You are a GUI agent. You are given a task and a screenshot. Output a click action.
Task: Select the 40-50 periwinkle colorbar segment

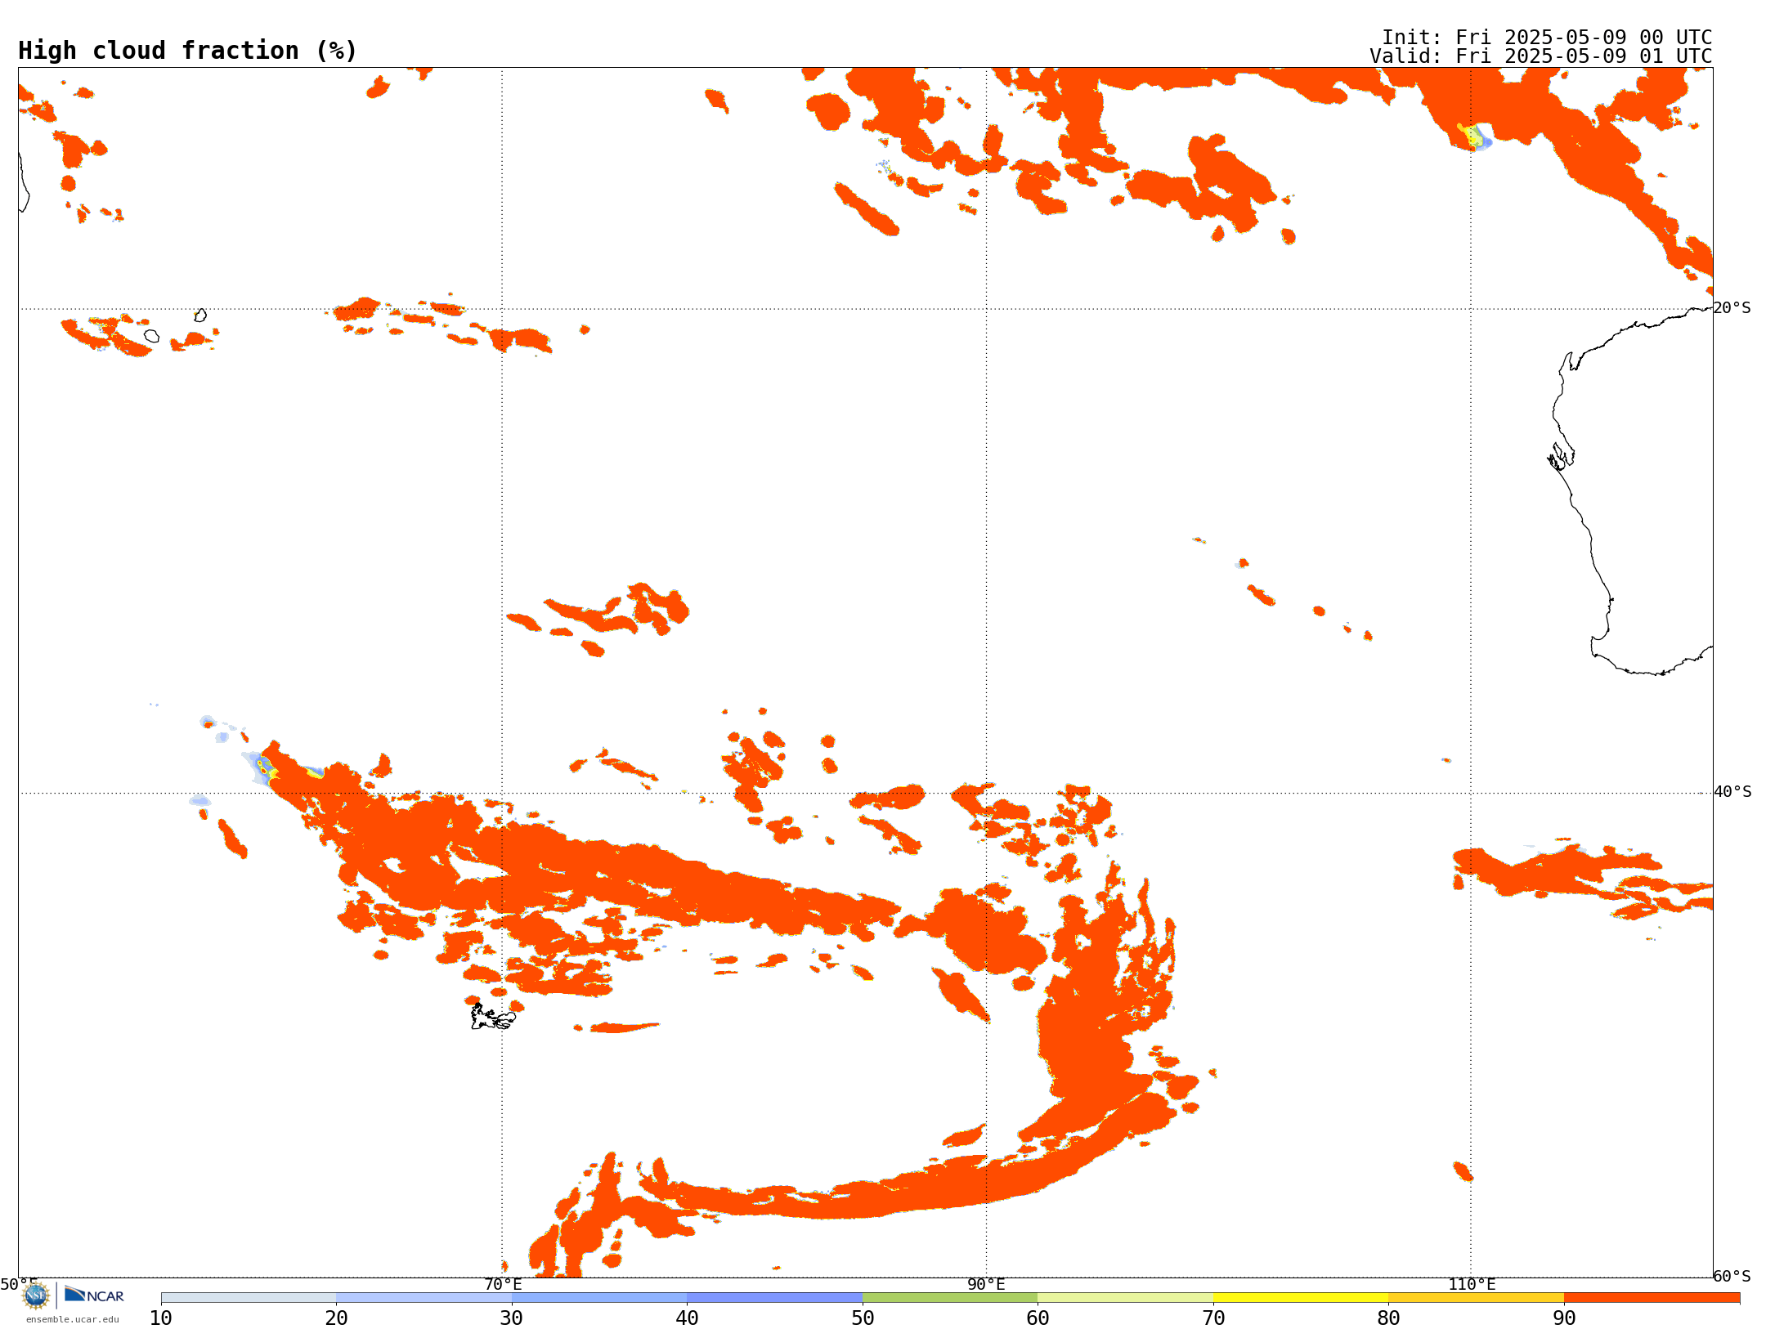pos(774,1298)
